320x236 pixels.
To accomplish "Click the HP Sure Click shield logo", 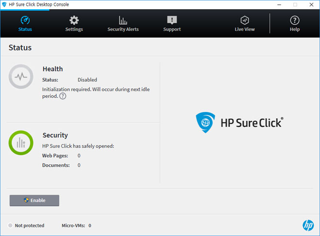I will pos(205,122).
